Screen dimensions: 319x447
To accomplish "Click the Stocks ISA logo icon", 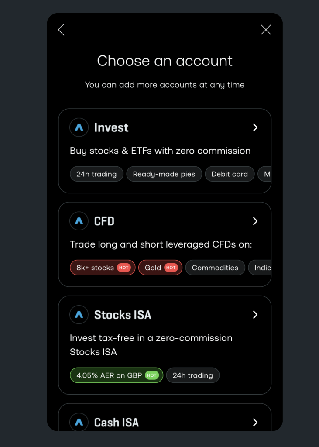I will pos(79,315).
